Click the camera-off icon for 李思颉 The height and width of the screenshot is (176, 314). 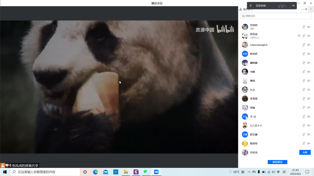click(309, 99)
